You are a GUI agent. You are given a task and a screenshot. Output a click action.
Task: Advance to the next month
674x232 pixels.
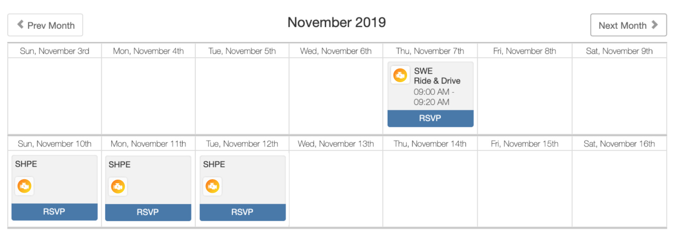[x=628, y=25]
